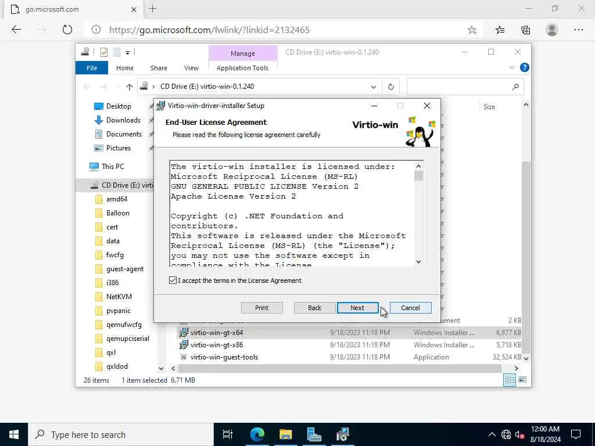Click the browser back arrow
595x446 pixels.
coord(16,30)
